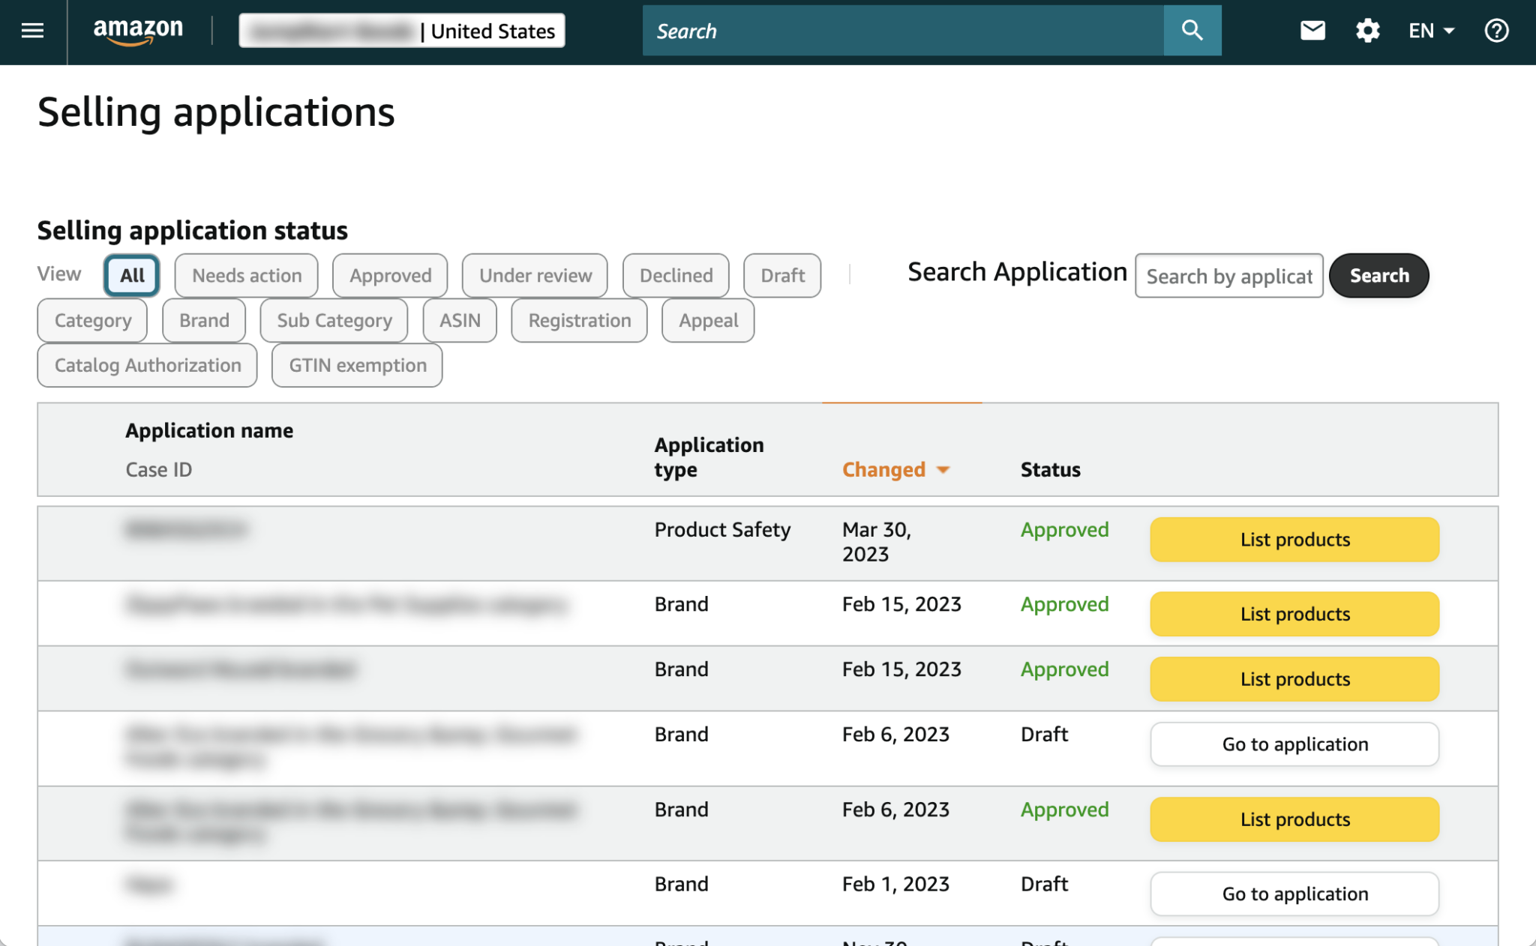Toggle the Needs action status filter
The image size is (1536, 946).
point(246,275)
